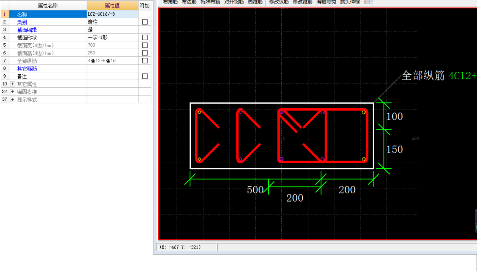Click the 类别 property link
Screen dimensions: 477x271
click(x=22, y=22)
